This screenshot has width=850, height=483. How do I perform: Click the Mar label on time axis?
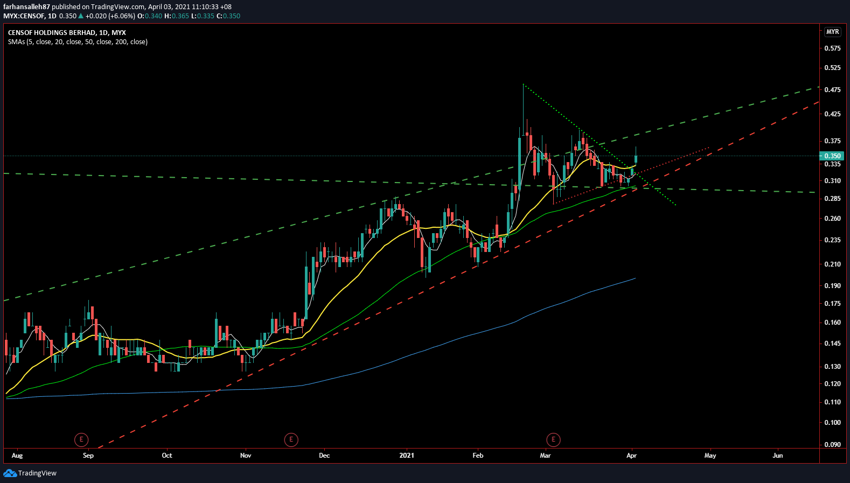(545, 456)
